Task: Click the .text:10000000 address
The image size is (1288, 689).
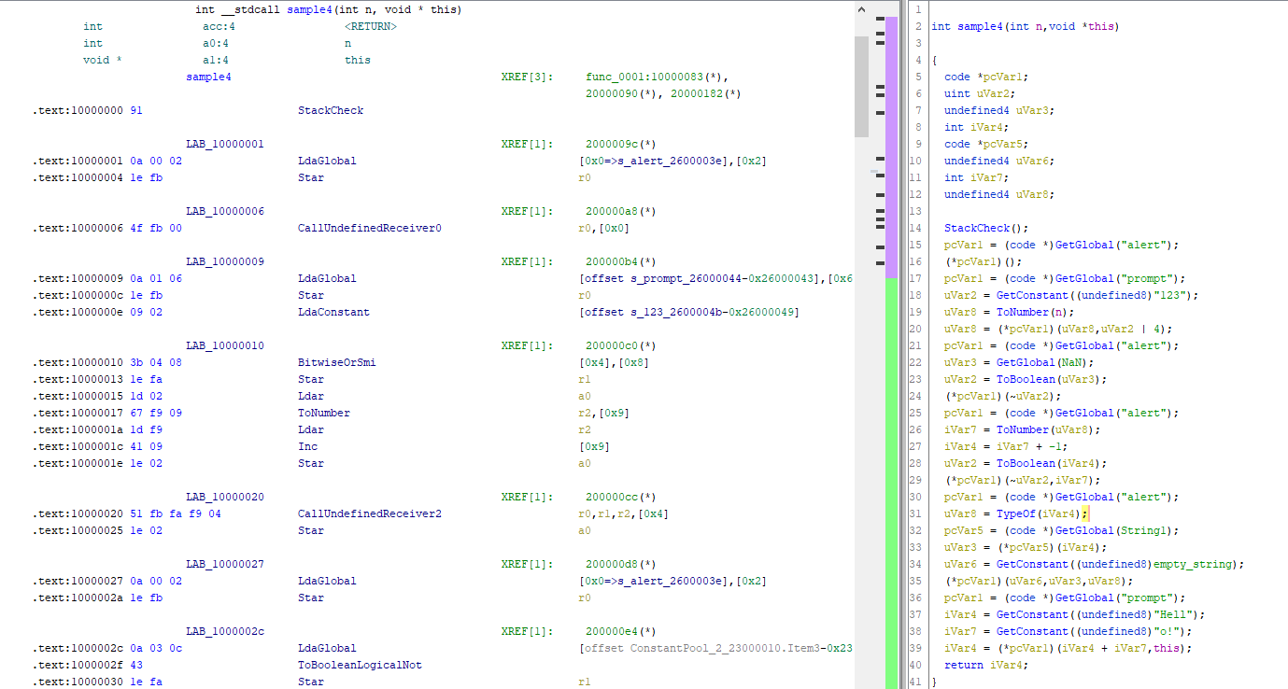Action: coord(78,110)
